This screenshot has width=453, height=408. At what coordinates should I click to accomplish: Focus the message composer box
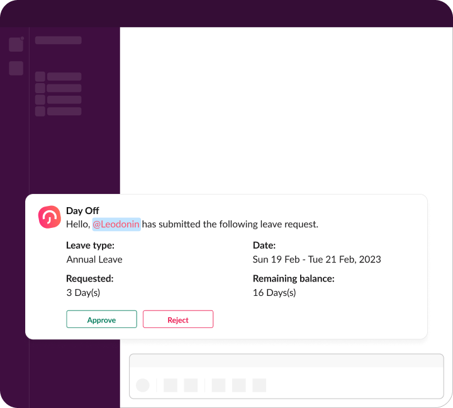click(x=286, y=376)
